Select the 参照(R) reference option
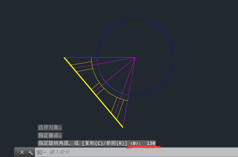The image size is (238, 157). 115,143
